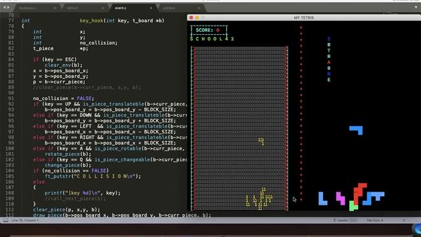Click the yellow falling piece on board
Viewport: 421px width, 237px height.
[x=261, y=142]
